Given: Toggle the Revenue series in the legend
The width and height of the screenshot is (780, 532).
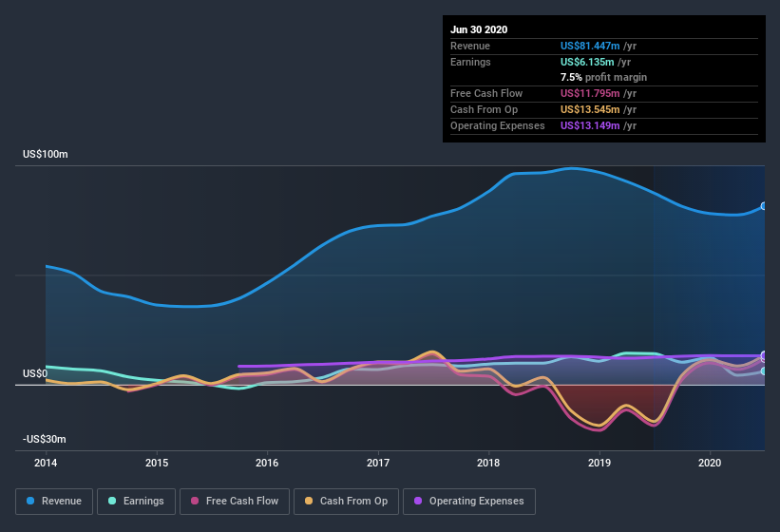Looking at the screenshot, I should pos(54,502).
